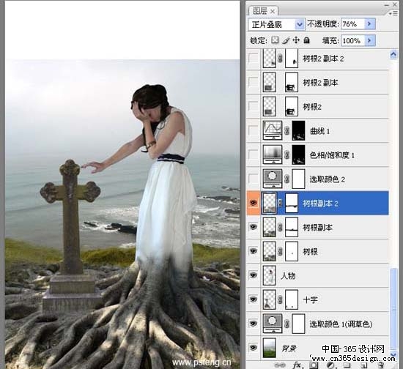The width and height of the screenshot is (403, 369).
Task: Toggle lock all padlock icon
Action: point(306,40)
